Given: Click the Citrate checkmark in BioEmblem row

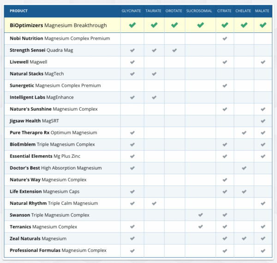Looking at the screenshot, I should pos(225,144).
